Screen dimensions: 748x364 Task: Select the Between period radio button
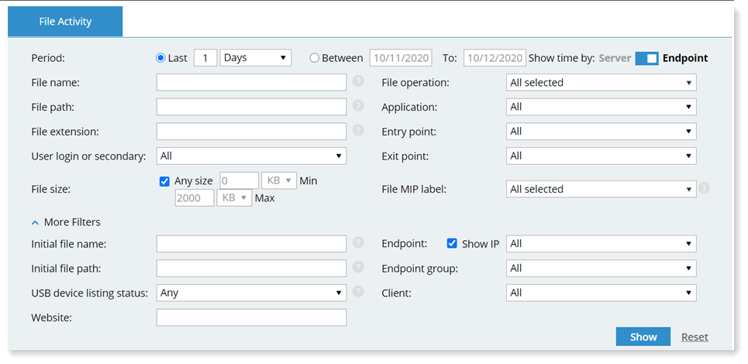[315, 57]
